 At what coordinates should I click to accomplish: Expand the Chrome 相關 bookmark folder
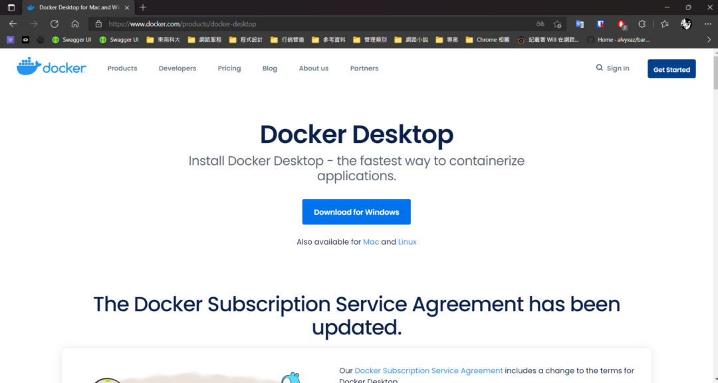pyautogui.click(x=487, y=40)
